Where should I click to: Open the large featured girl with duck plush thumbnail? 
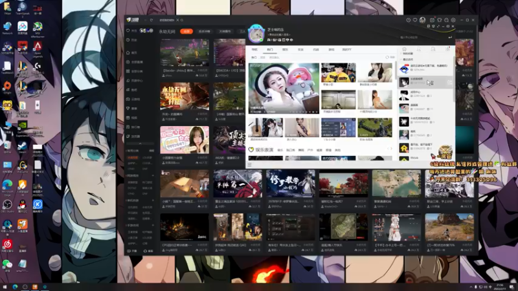tap(284, 89)
